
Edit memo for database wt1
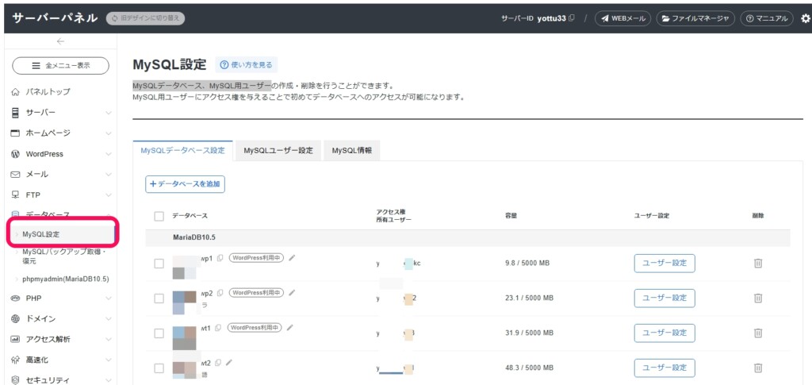click(x=289, y=327)
